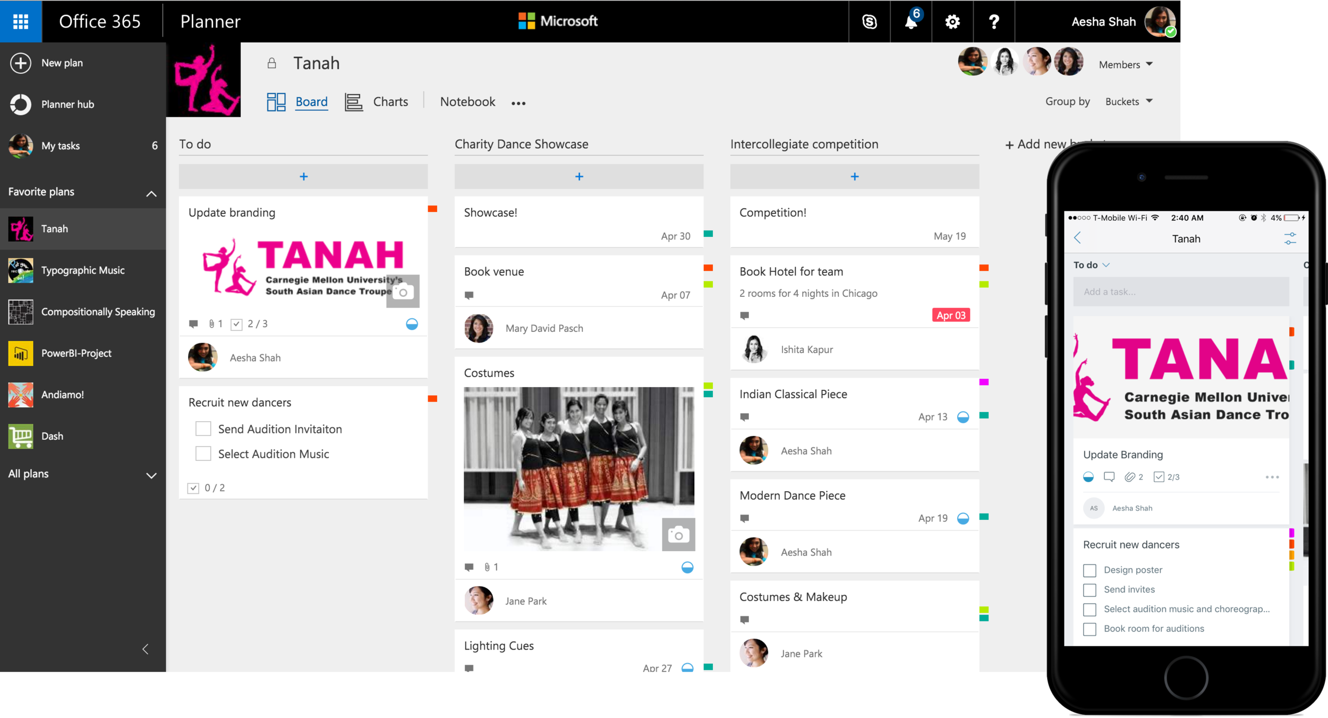1328x718 pixels.
Task: Add a task to Charity Dance Showcase
Action: pyautogui.click(x=579, y=176)
